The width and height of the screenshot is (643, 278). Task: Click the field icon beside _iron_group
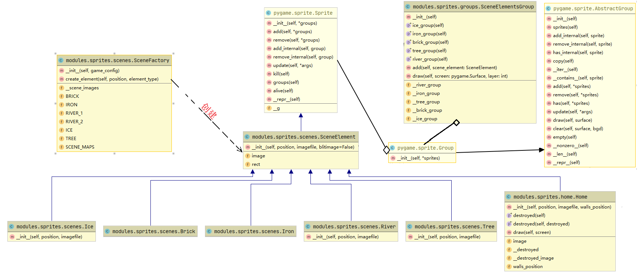tap(409, 93)
